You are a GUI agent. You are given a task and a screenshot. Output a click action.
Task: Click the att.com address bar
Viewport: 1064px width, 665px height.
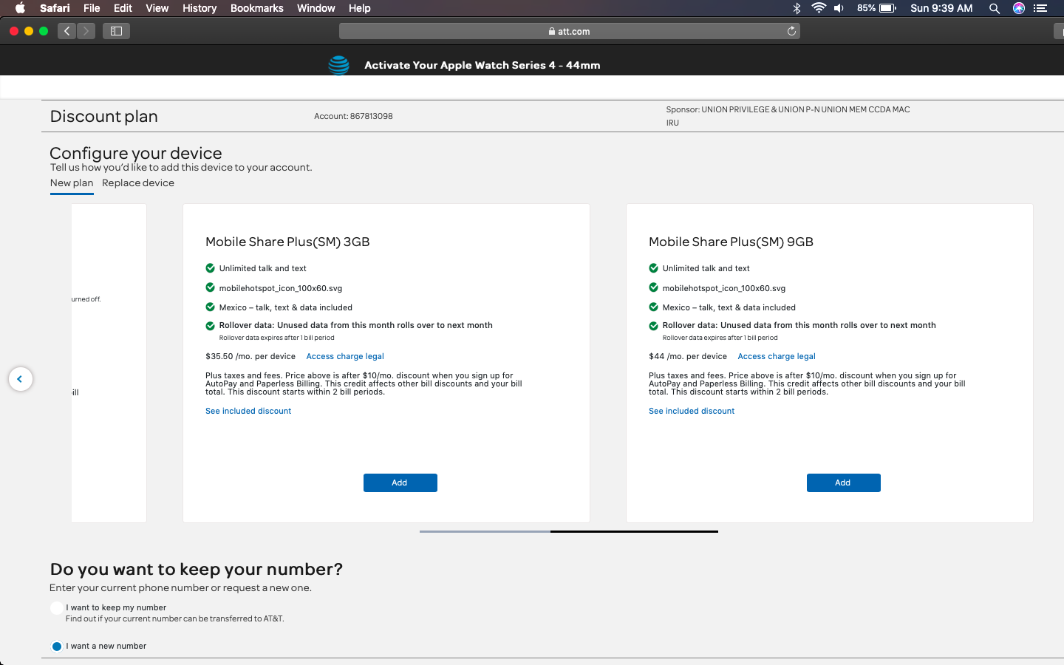(569, 31)
